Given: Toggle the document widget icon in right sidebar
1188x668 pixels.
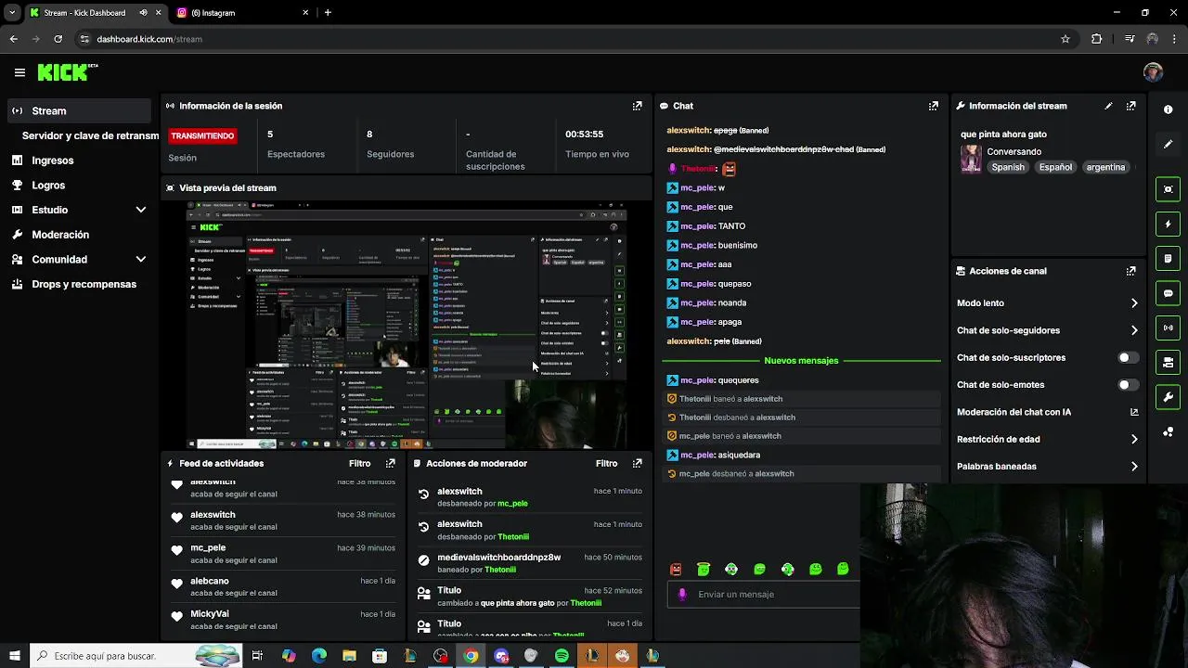Looking at the screenshot, I should (1168, 258).
